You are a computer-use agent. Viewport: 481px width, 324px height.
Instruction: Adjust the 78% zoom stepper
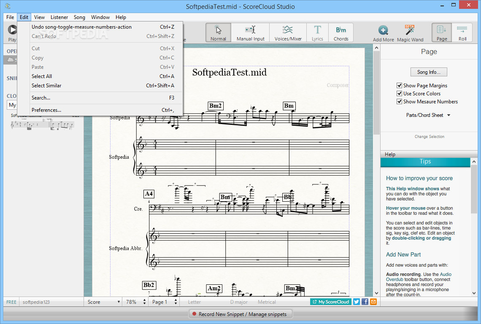click(x=144, y=302)
